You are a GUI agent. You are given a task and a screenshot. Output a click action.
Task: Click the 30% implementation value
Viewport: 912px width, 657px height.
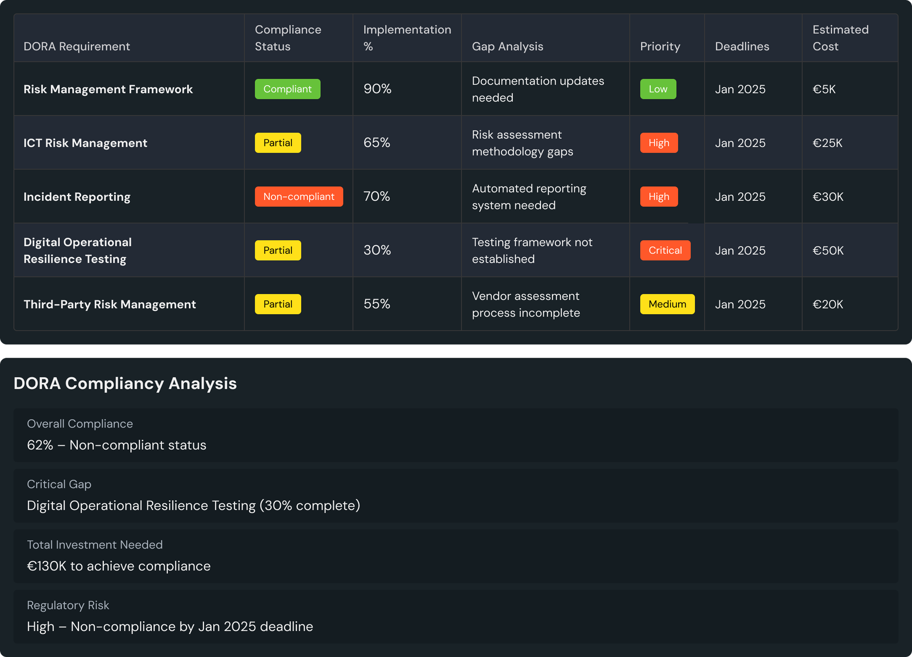[x=377, y=251]
